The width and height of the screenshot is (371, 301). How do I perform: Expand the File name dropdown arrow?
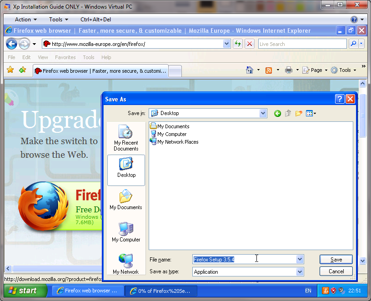click(300, 259)
